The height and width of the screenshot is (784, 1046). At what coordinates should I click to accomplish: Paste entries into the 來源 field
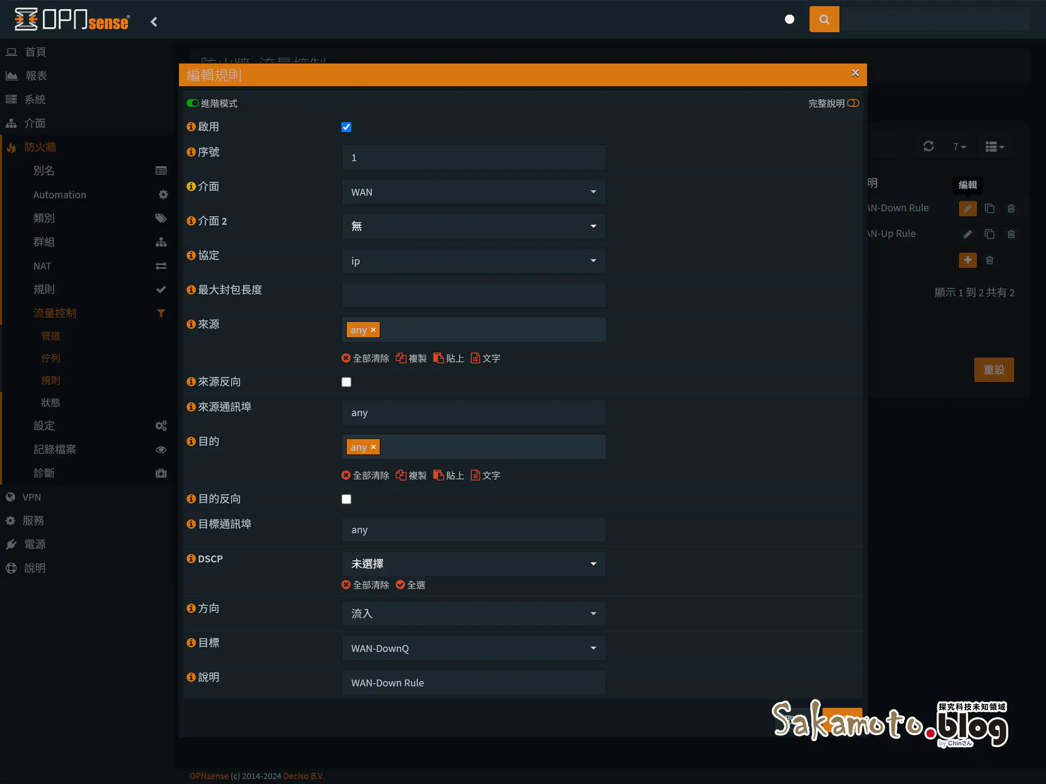tap(448, 358)
